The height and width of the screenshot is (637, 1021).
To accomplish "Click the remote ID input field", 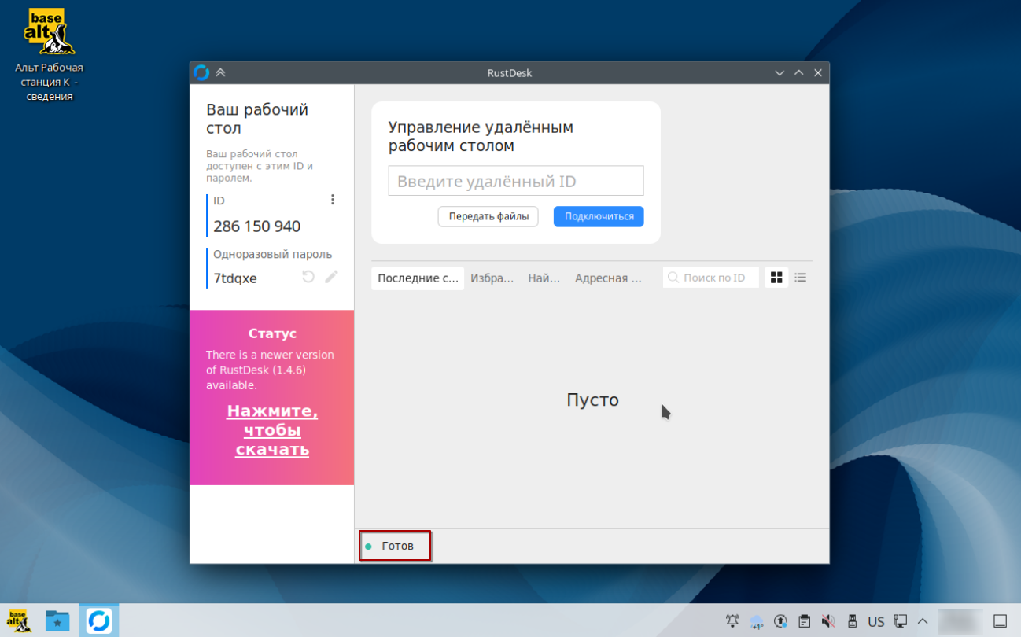I will [x=515, y=180].
